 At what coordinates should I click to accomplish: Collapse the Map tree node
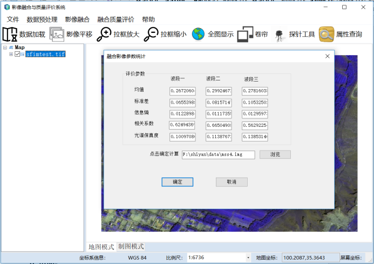coord(5,48)
